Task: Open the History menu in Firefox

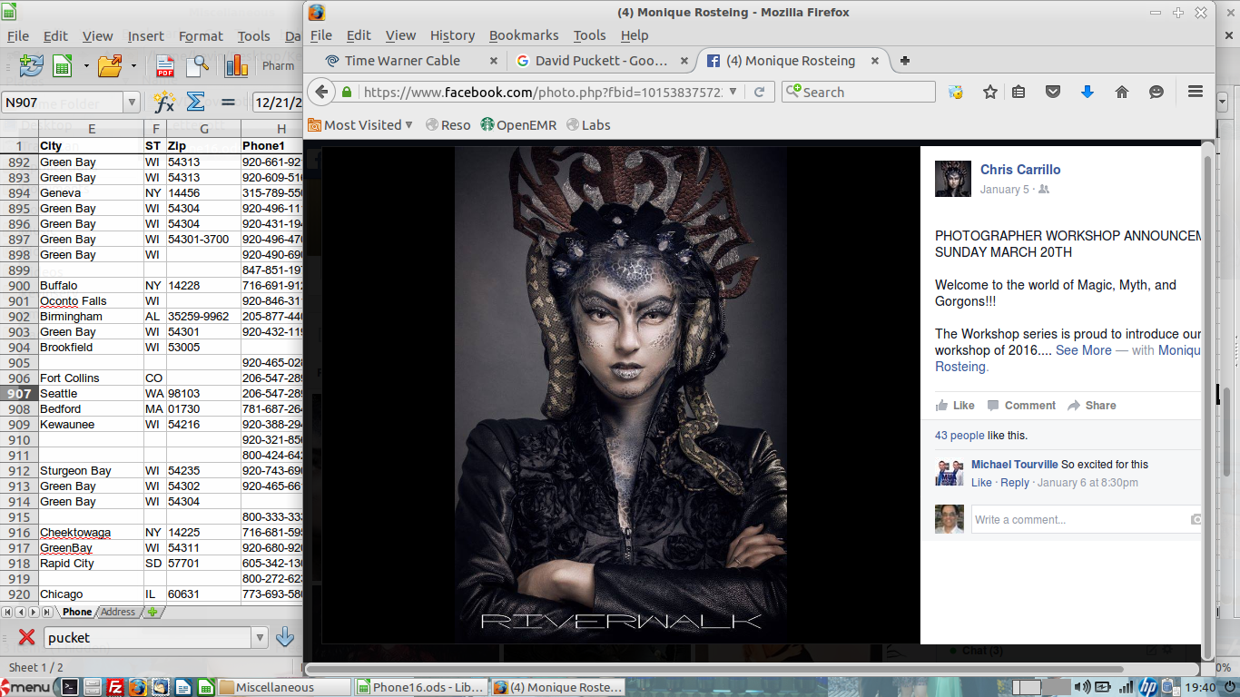Action: pyautogui.click(x=452, y=34)
